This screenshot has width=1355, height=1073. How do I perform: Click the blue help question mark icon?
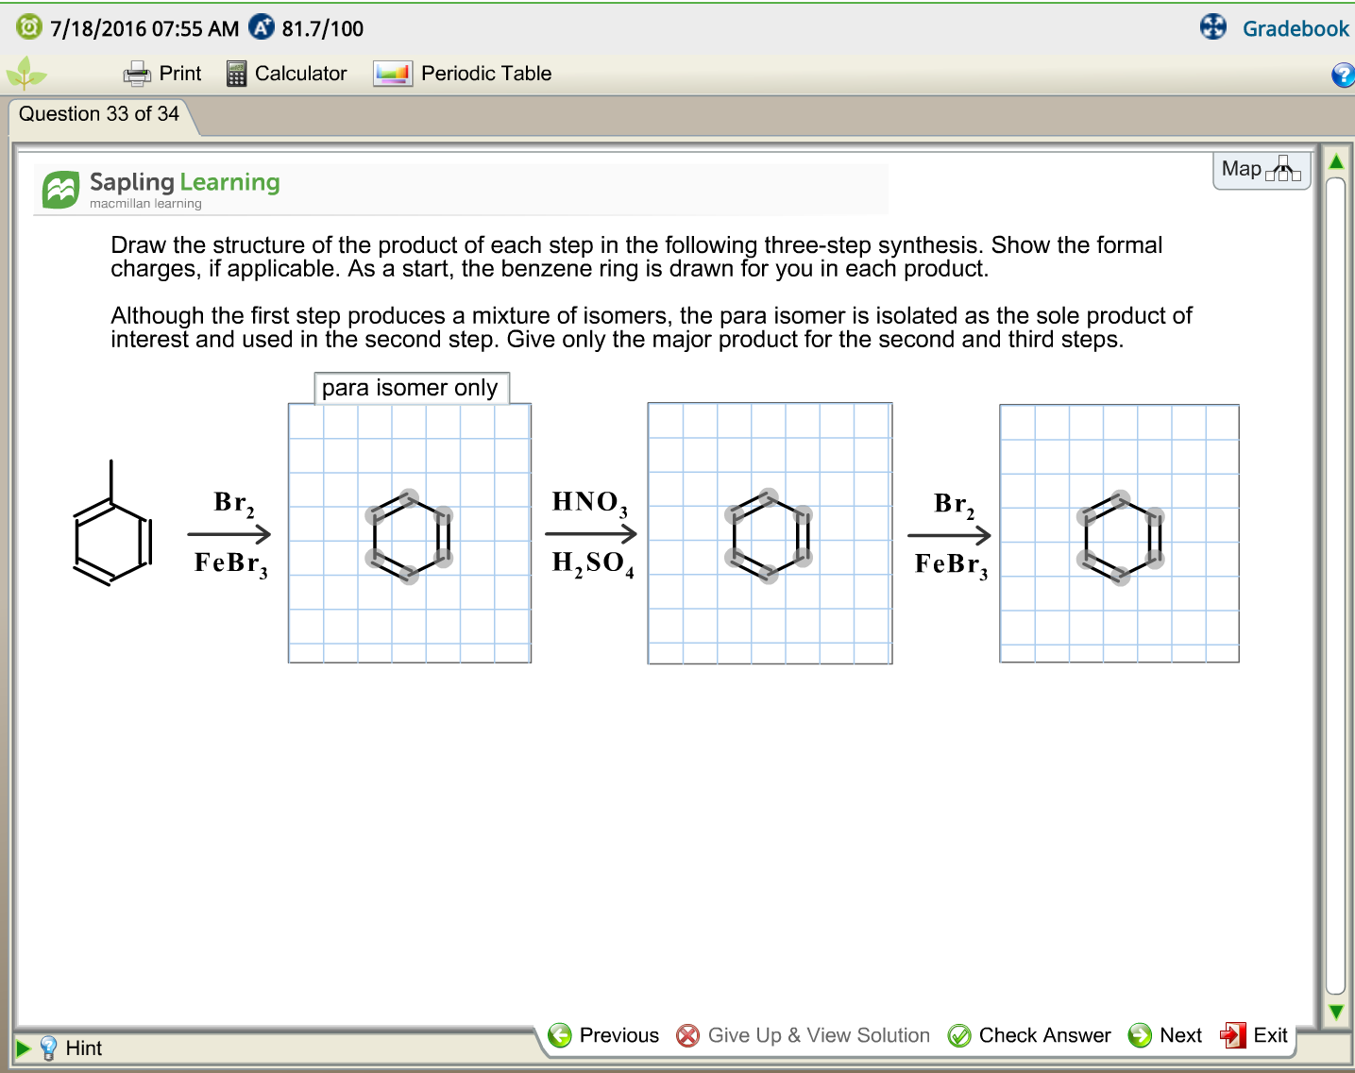click(x=1343, y=75)
